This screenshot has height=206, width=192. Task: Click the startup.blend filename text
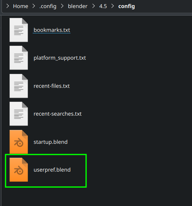tap(50, 142)
